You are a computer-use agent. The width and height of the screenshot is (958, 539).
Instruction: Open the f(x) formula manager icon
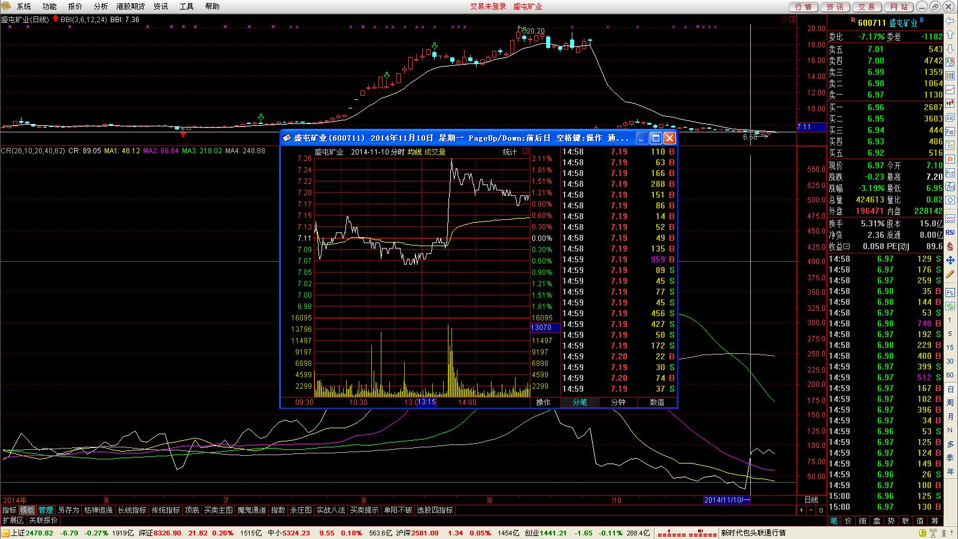[x=950, y=187]
